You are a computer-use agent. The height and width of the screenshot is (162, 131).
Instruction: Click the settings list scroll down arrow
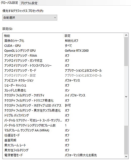[126, 156]
